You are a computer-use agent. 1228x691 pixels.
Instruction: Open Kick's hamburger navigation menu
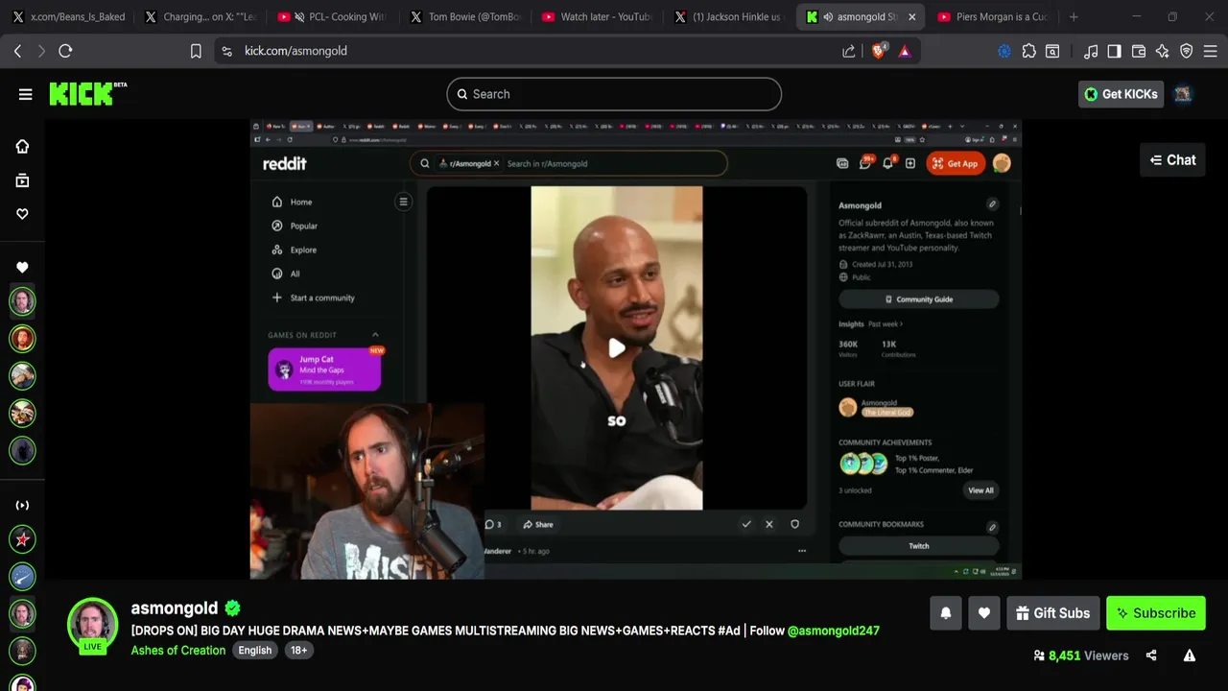coord(25,94)
